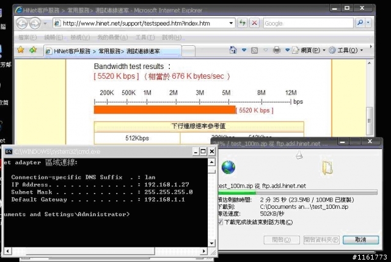
Task: Click the 開啟(O) button in download dialog
Action: (x=282, y=240)
